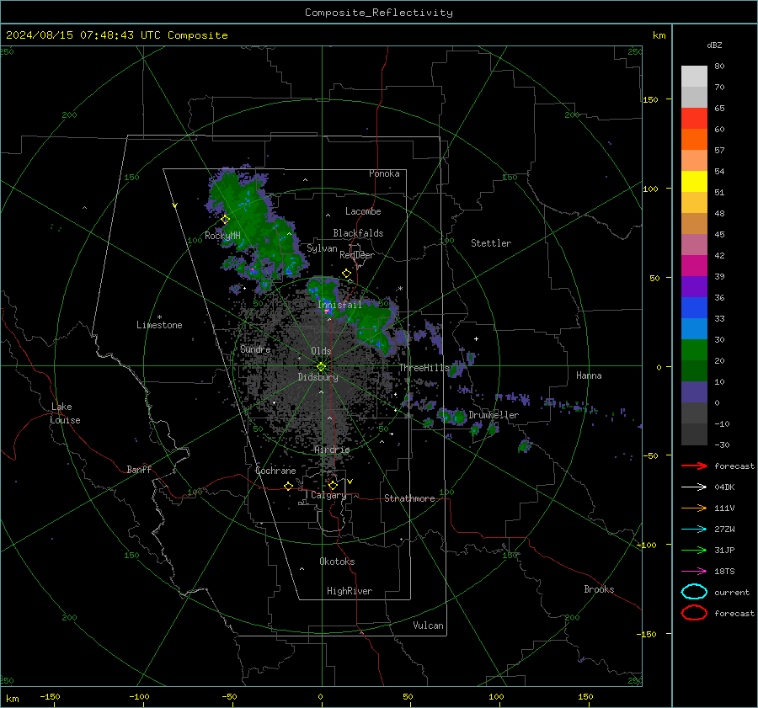Screen dimensions: 758x708
Task: Click the Stettler map label
Action: [x=491, y=243]
